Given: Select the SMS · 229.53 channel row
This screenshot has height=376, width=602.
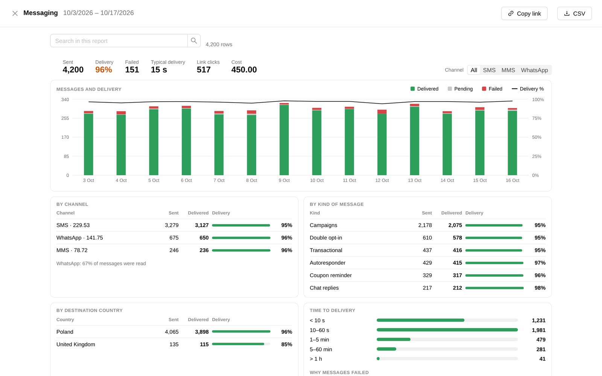Looking at the screenshot, I should pos(174,225).
